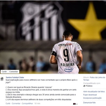Image resolution: width=106 pixels, height=106 pixels.
Task: Like the post via bottom Curtir link
Action: click(8, 104)
